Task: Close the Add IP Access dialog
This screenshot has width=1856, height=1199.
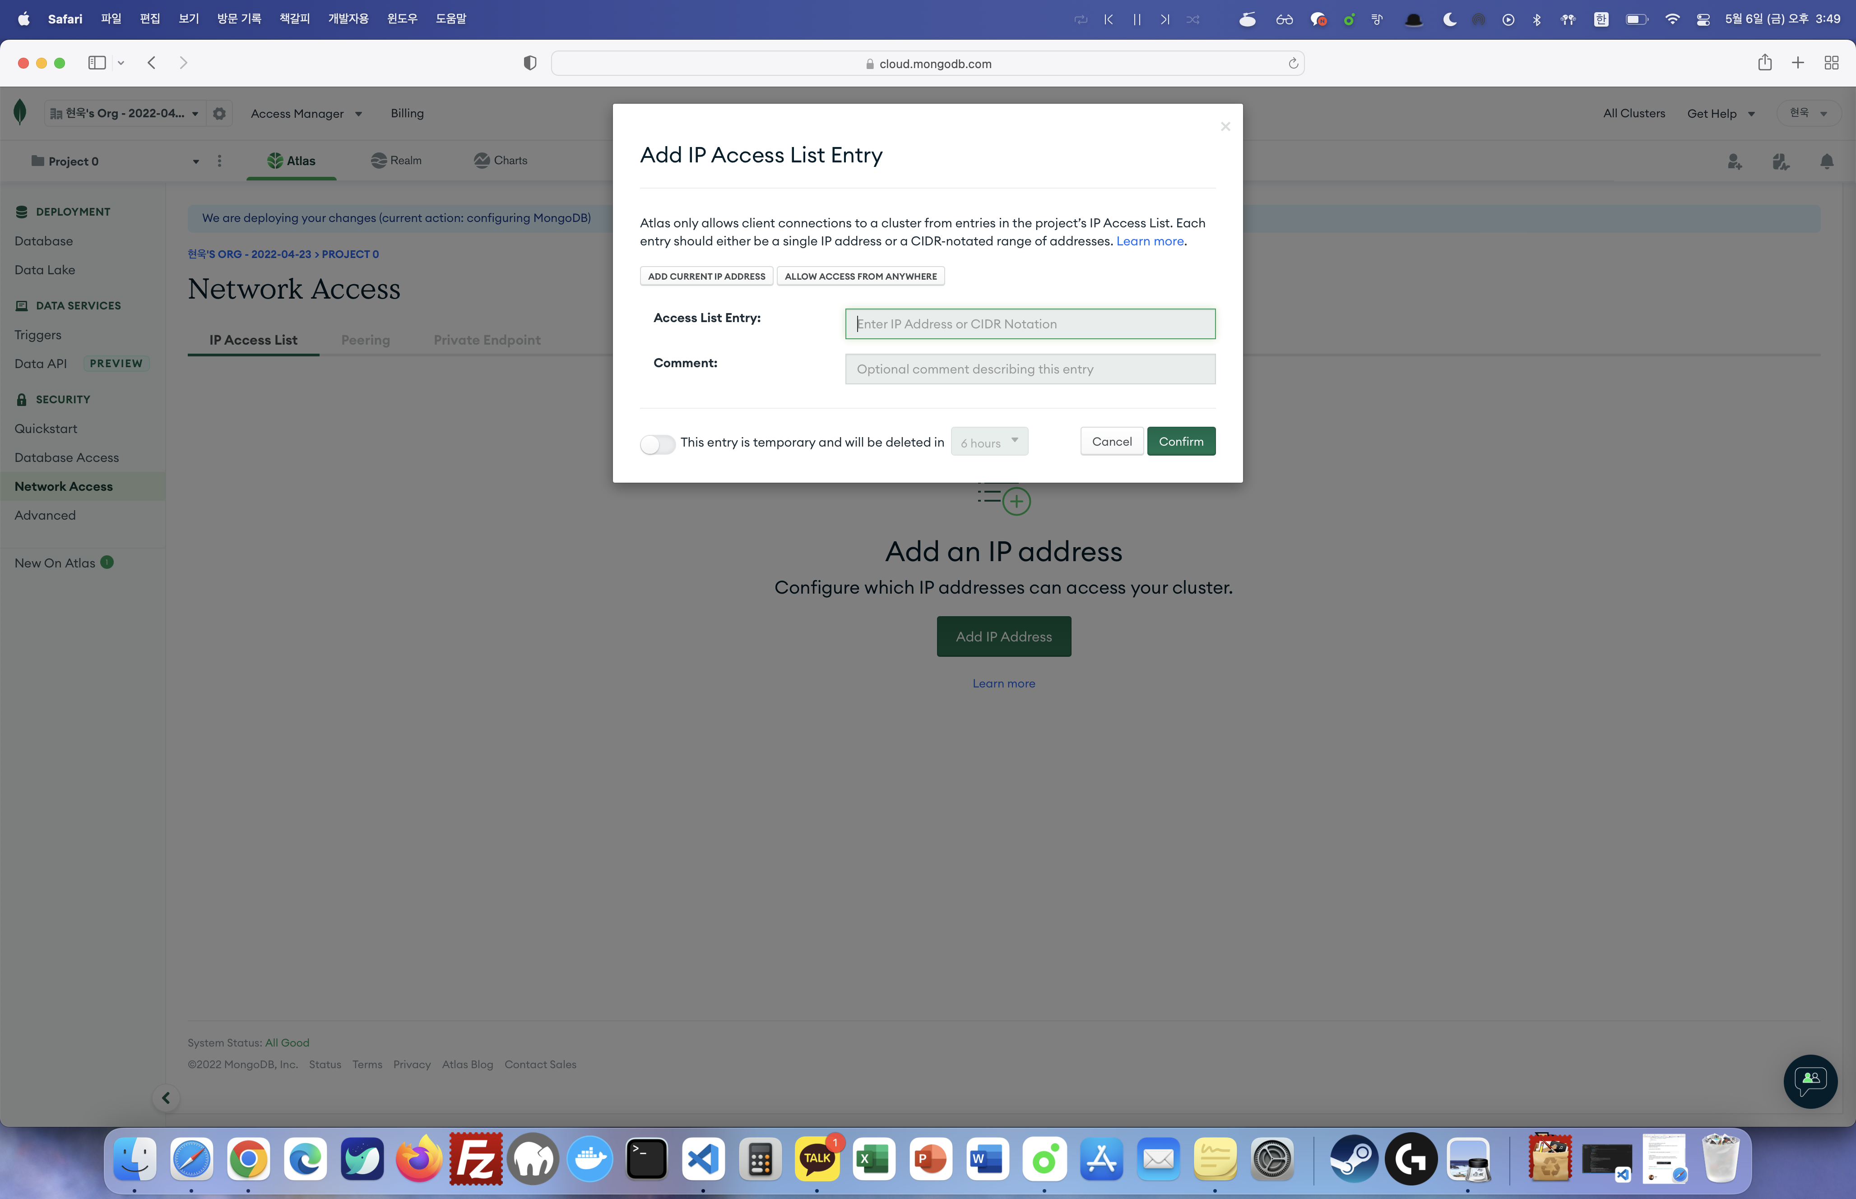Action: 1225,126
